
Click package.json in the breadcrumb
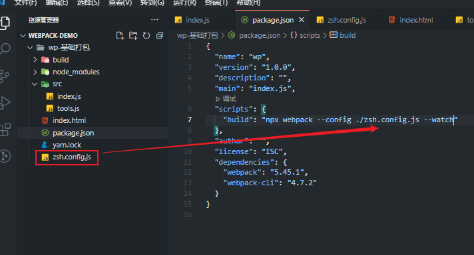click(x=260, y=36)
